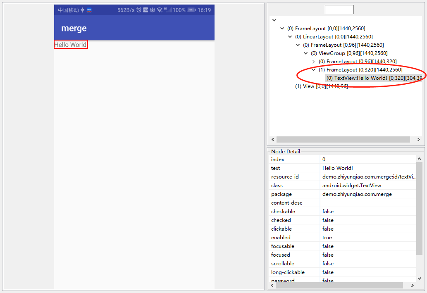Select the text value Hello World! cell

click(x=368, y=168)
